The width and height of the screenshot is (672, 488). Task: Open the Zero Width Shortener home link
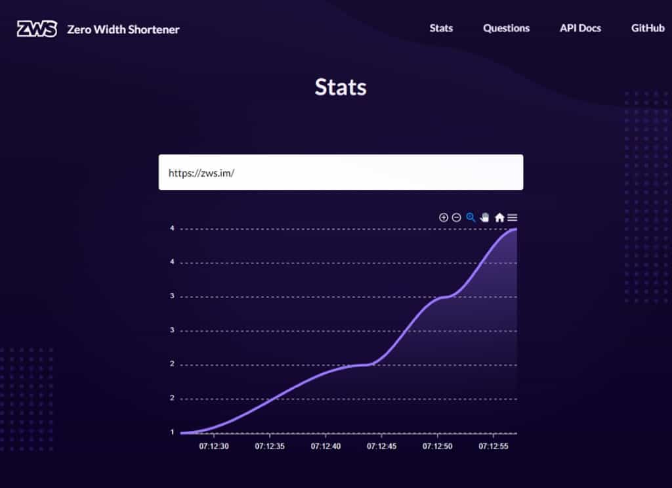click(x=123, y=29)
